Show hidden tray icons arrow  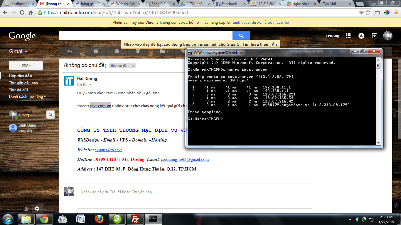350,219
